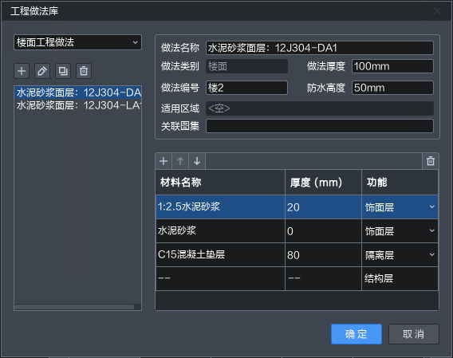Select the C15混凝土垫层 material name cell
453x358 pixels.
point(220,254)
